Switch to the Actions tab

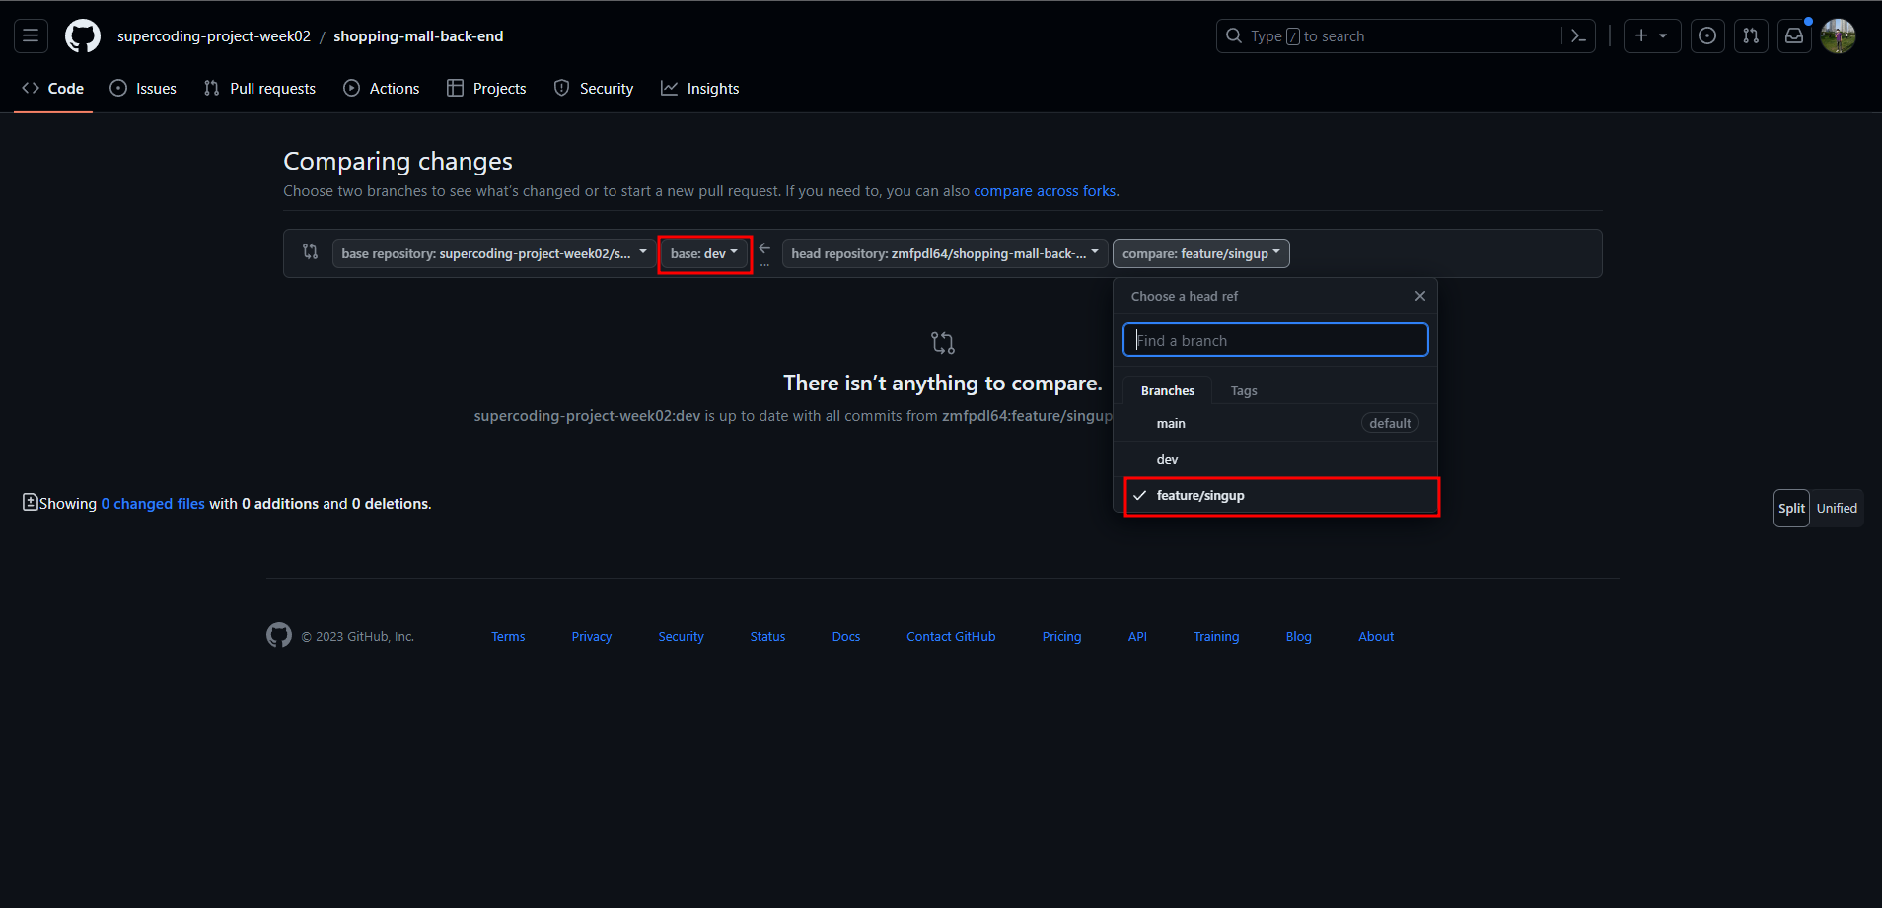(x=382, y=89)
